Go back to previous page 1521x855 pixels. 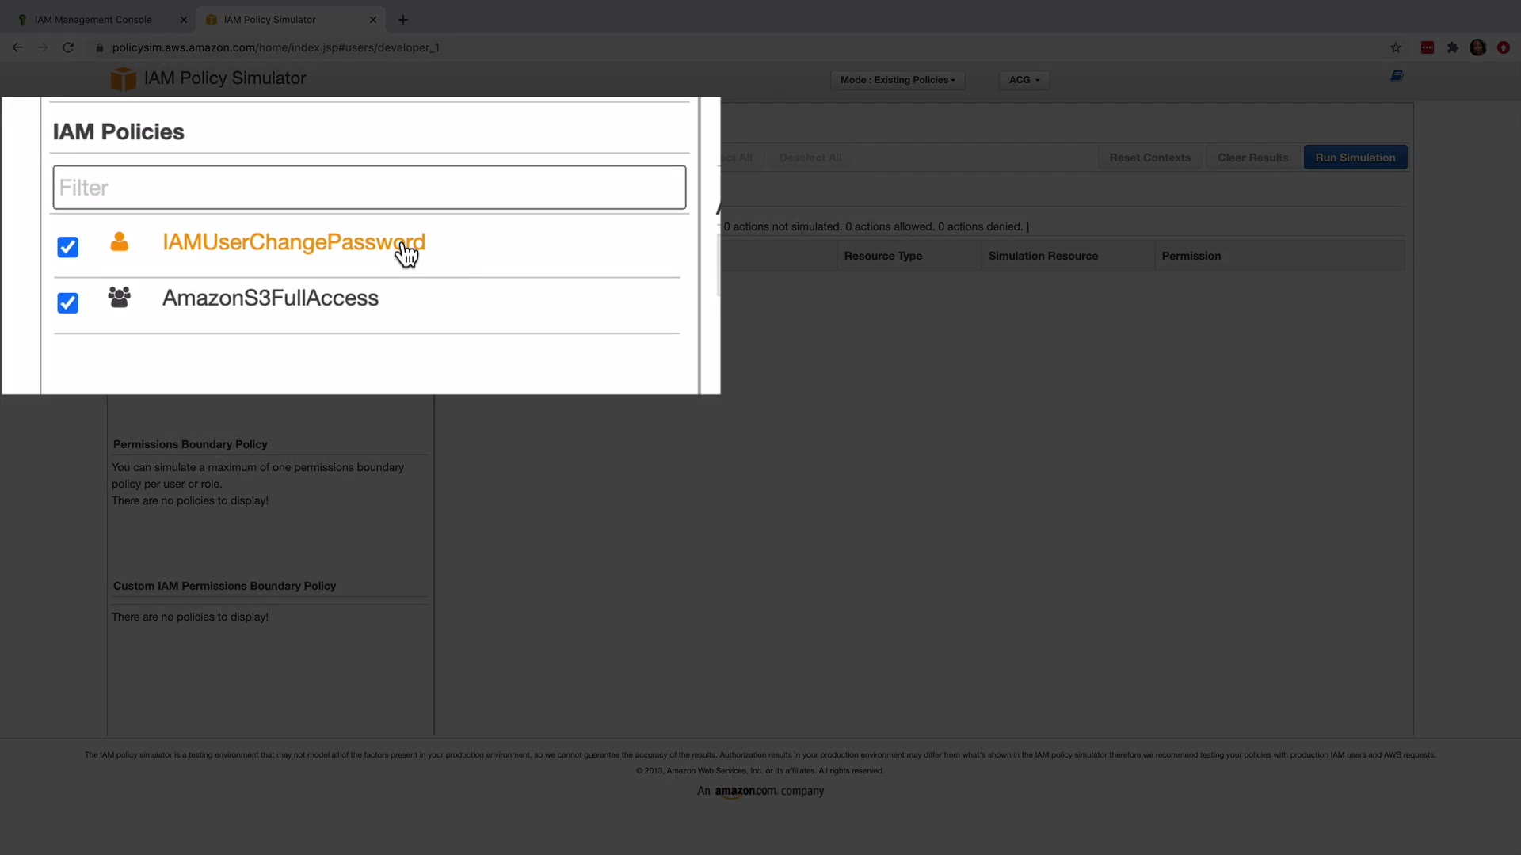click(x=17, y=47)
